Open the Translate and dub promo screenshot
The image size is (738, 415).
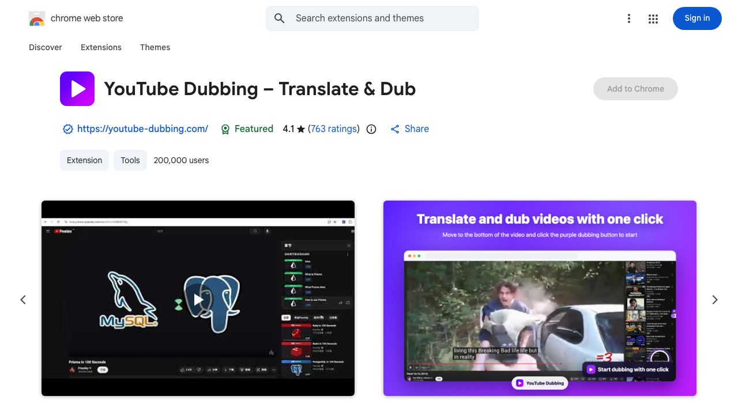[x=540, y=298]
